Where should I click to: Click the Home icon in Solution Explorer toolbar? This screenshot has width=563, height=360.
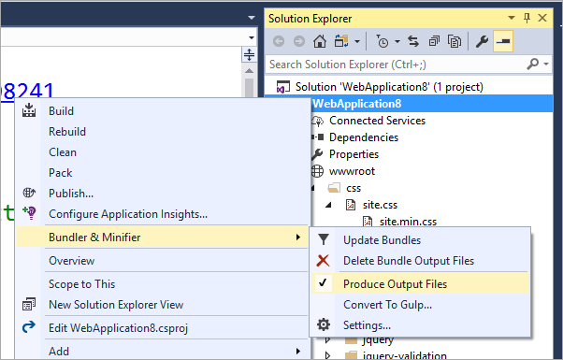(320, 42)
